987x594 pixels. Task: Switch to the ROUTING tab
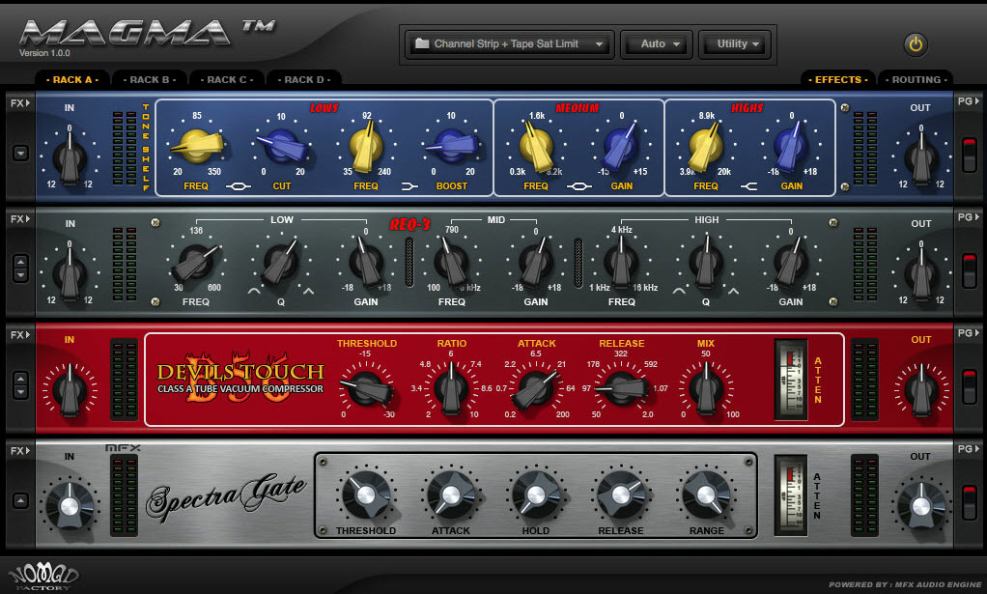point(916,79)
